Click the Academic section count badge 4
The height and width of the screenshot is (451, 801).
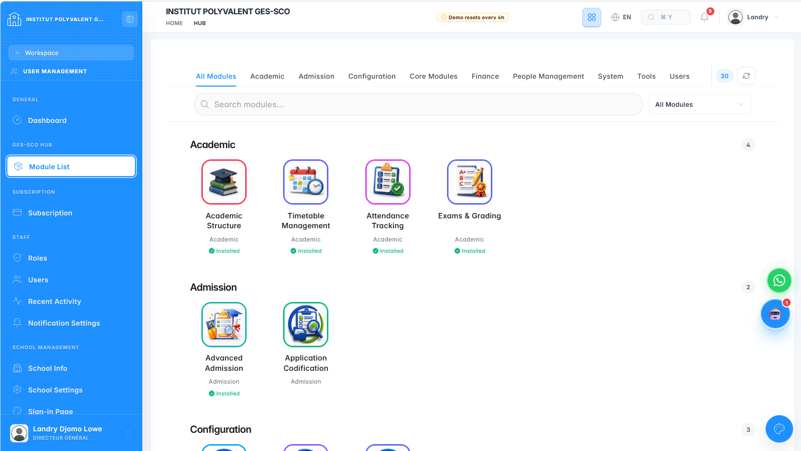pos(748,145)
